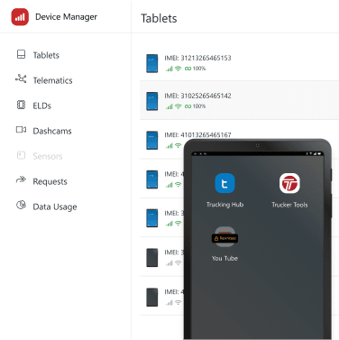Select the greyed Sensors menu item
Screen dimensions: 339x340
[48, 156]
